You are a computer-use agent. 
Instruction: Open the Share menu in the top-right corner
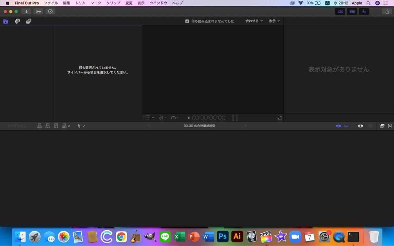point(388,11)
